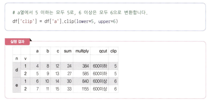Click the 'd' index group cell
208x101 pixels.
(x=17, y=70)
